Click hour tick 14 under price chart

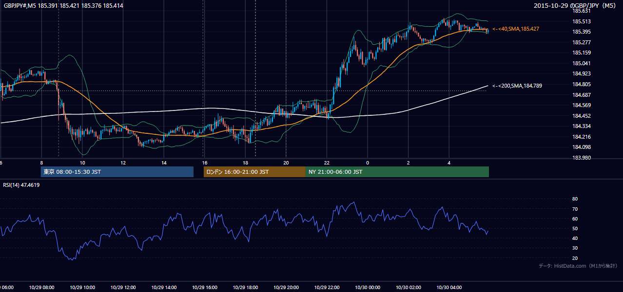click(164, 163)
